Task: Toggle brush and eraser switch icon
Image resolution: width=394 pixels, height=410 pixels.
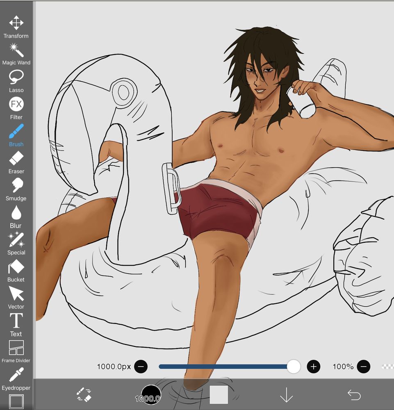Action: point(84,394)
